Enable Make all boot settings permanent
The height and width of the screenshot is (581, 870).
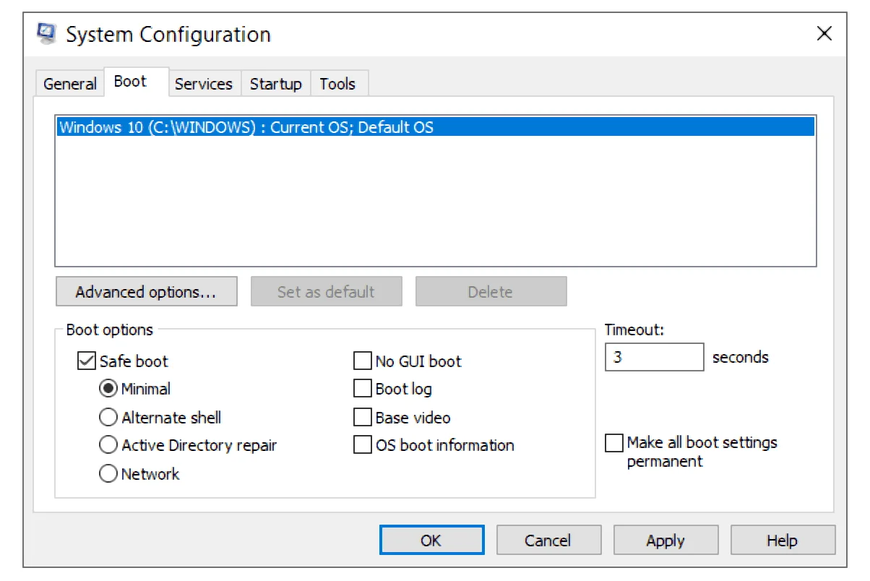tap(613, 443)
